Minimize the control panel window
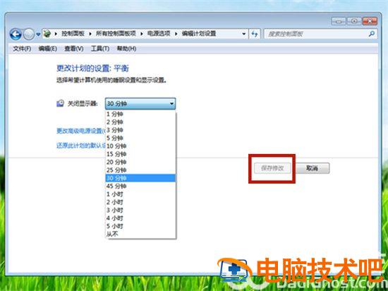 tap(339, 21)
